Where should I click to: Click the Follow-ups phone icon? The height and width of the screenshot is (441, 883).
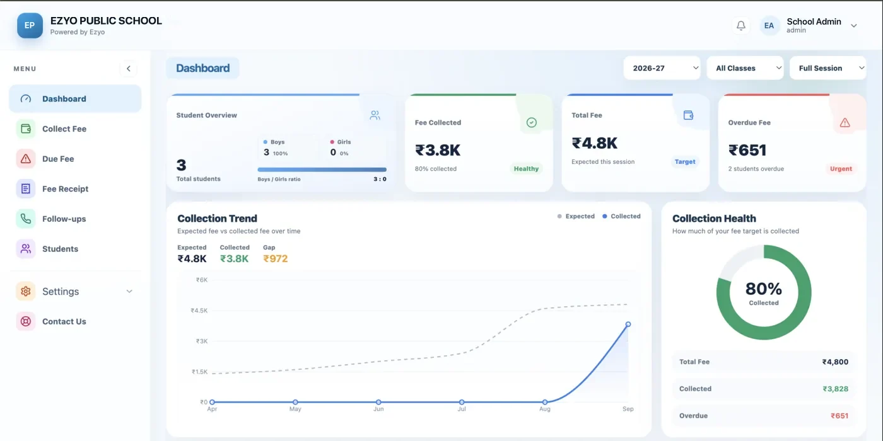(26, 219)
